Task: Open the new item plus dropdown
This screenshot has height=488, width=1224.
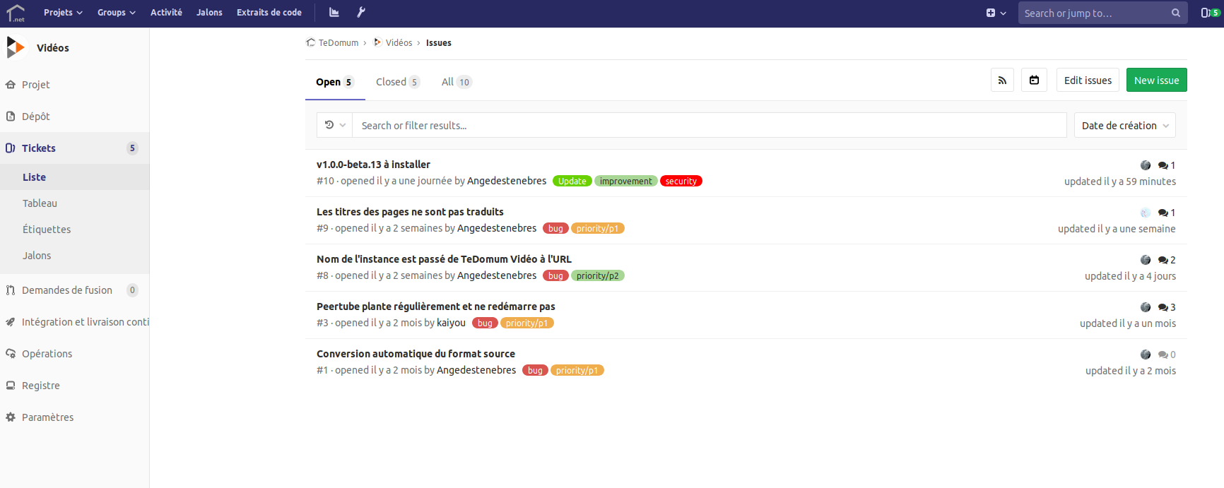Action: click(x=996, y=13)
